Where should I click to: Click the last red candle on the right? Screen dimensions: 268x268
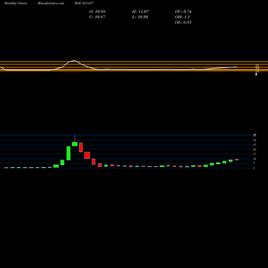tap(237, 160)
